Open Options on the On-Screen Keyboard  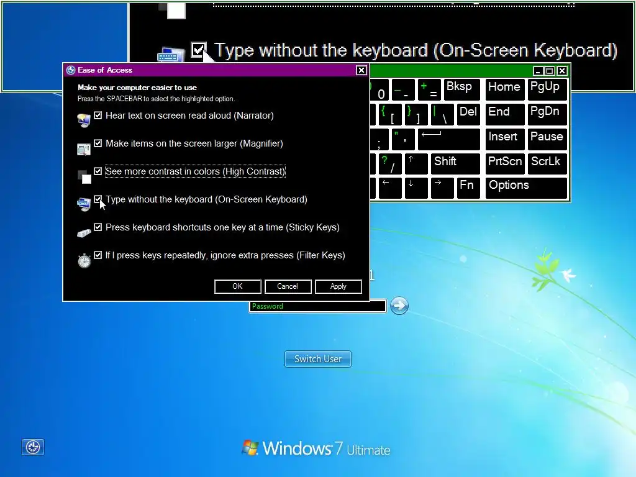(526, 188)
